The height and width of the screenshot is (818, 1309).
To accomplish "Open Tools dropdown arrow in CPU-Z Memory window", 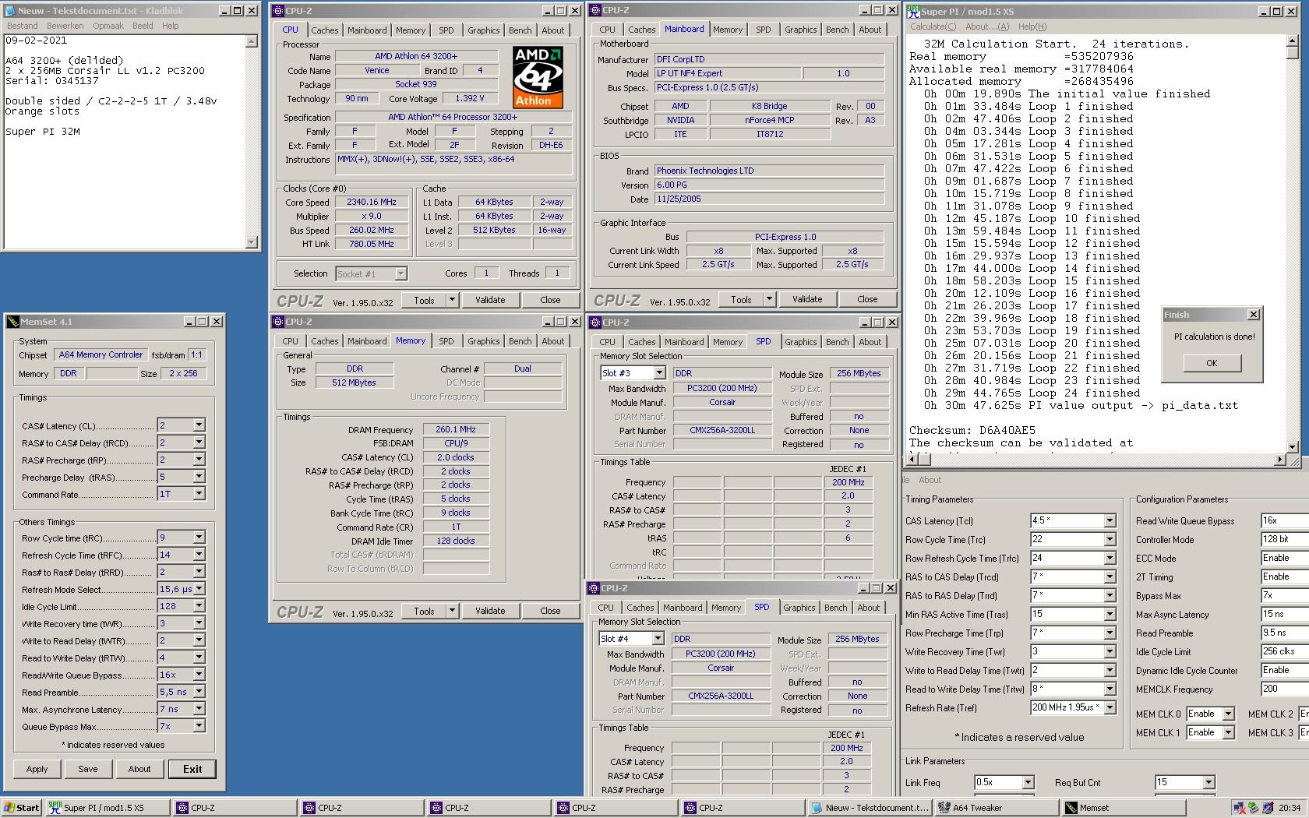I will pos(452,612).
